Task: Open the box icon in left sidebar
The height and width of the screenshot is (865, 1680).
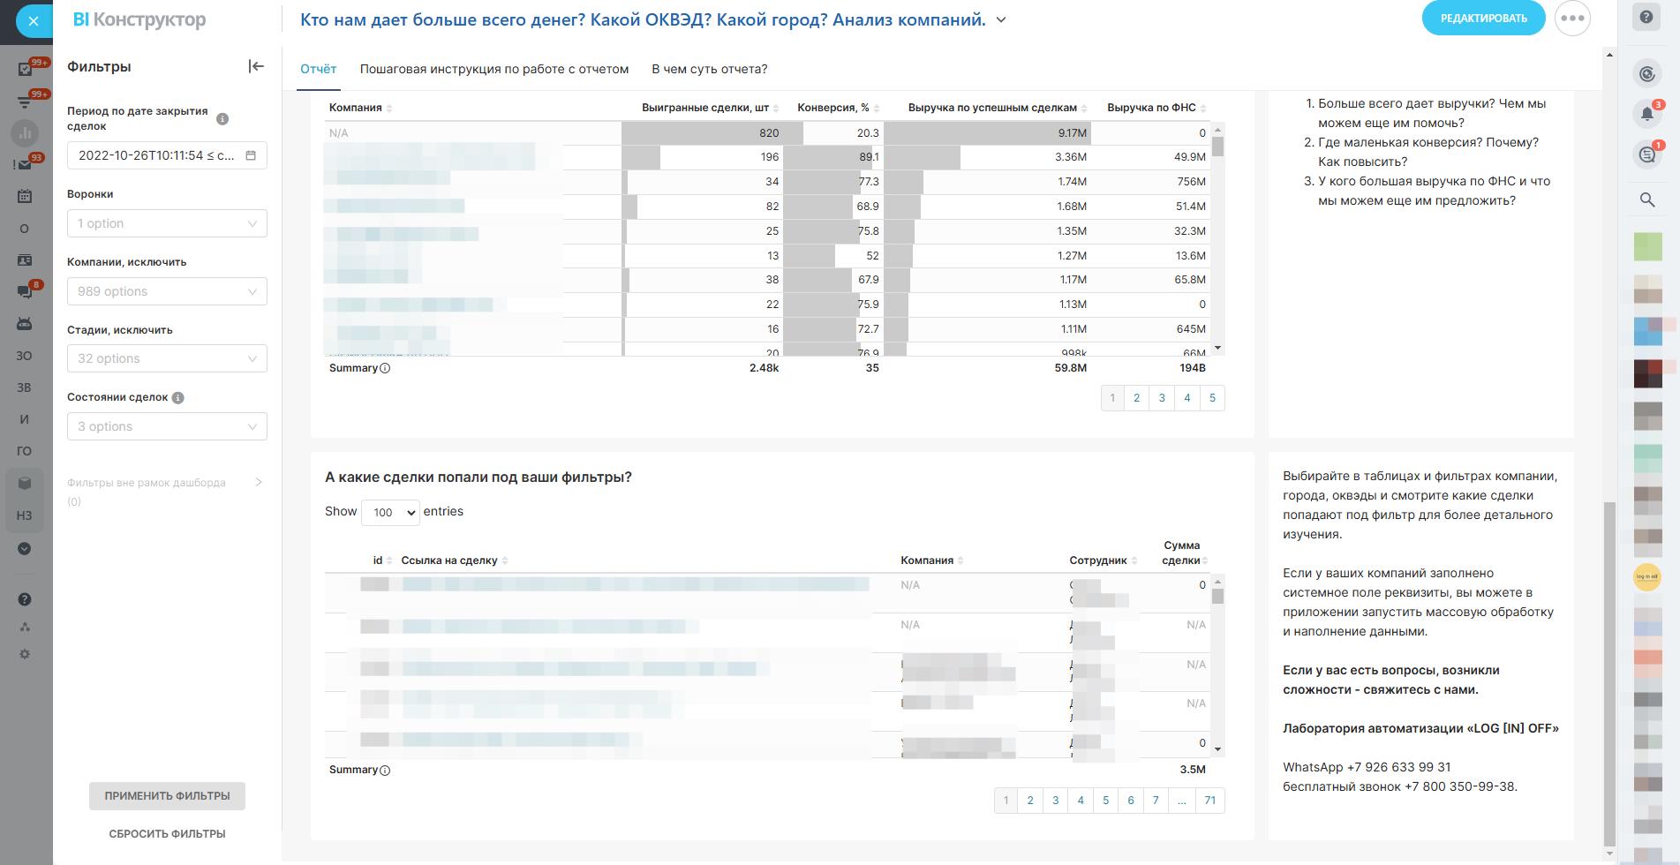Action: pyautogui.click(x=25, y=483)
